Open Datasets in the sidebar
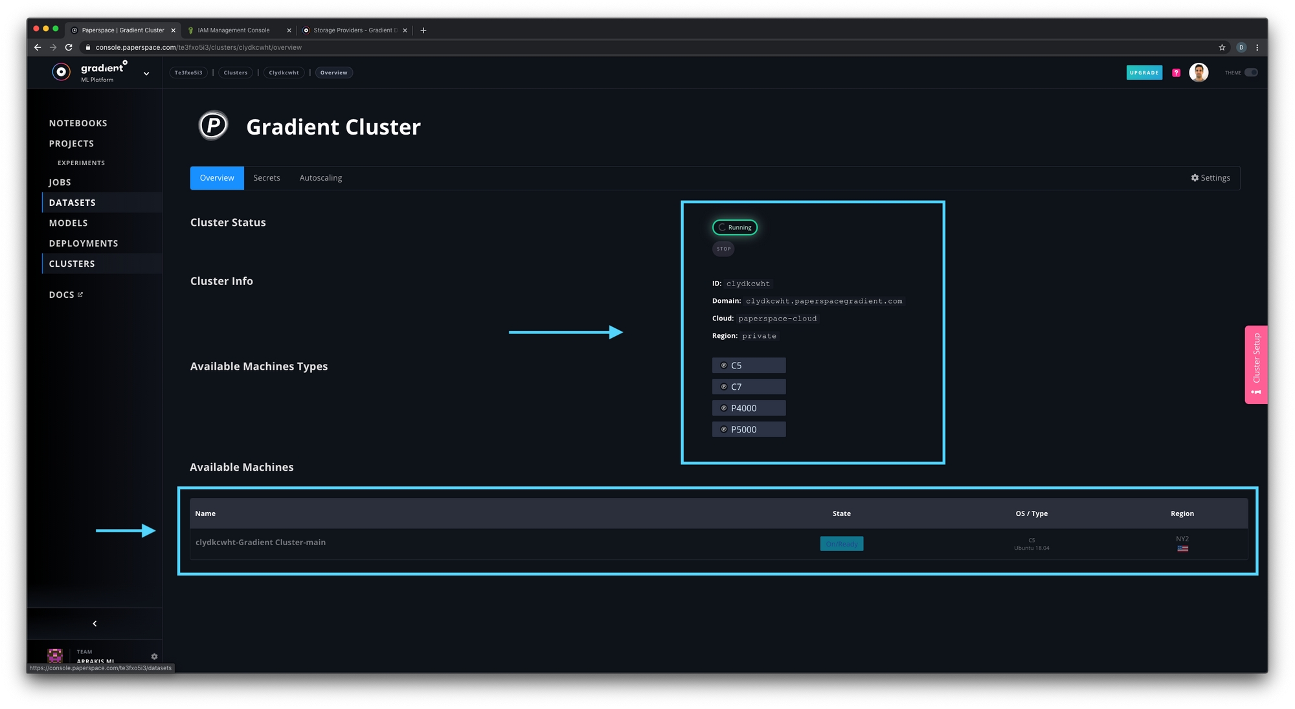 pos(72,203)
